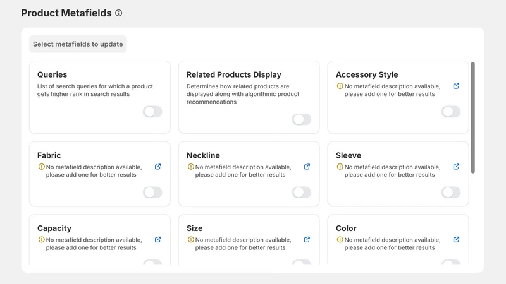The image size is (506, 284).
Task: Click warning icon in Neckline card
Action: [191, 167]
